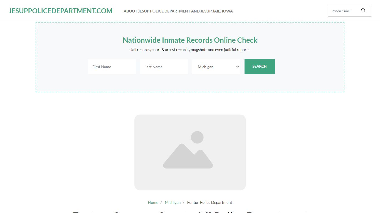This screenshot has height=213, width=380.
Task: Focus the Prison name search field
Action: pyautogui.click(x=344, y=11)
